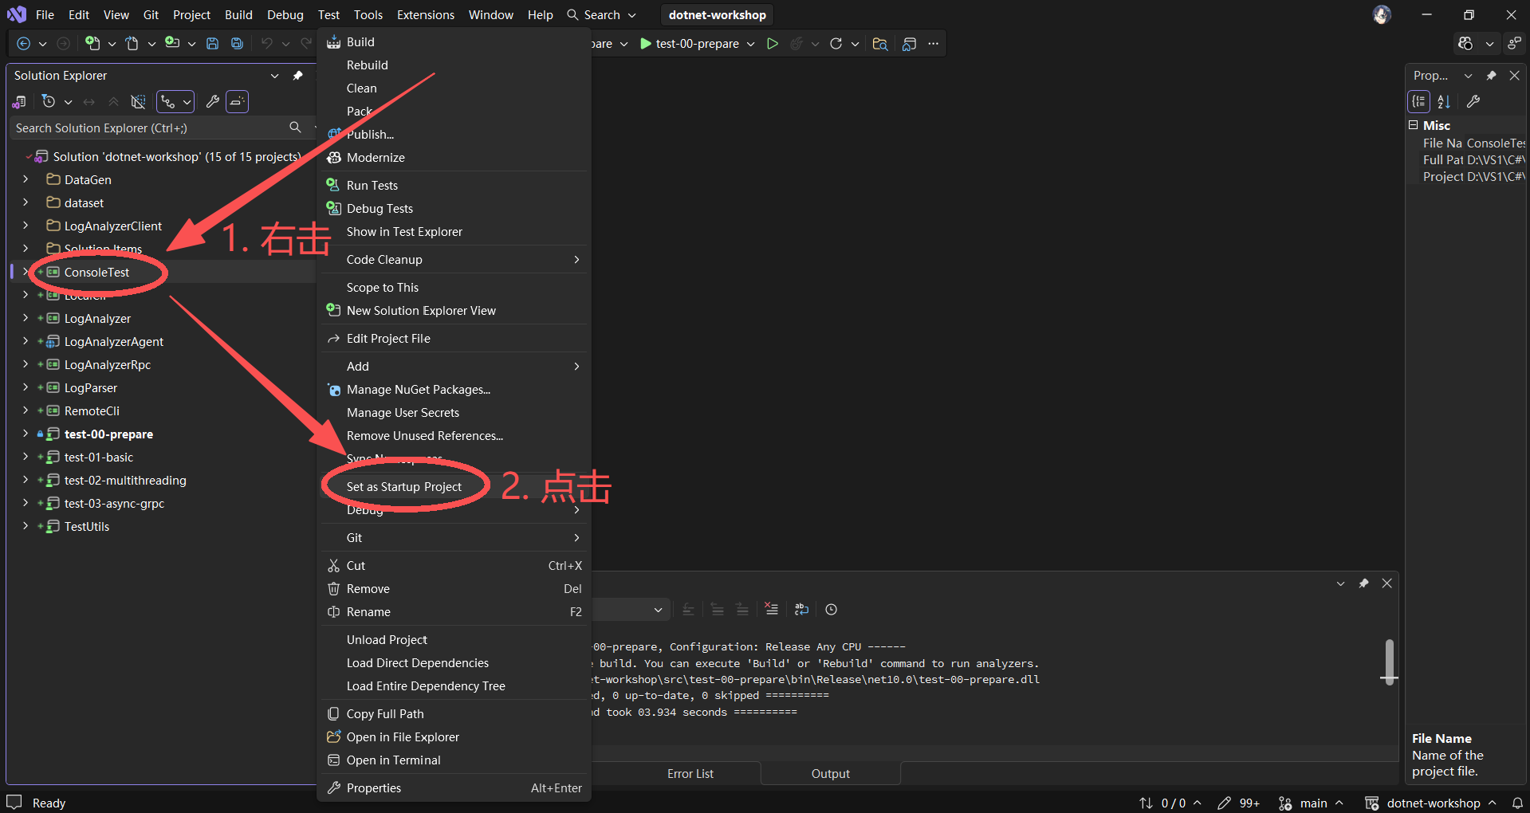
Task: Click Clear All icon in Output panel
Action: [x=771, y=609]
